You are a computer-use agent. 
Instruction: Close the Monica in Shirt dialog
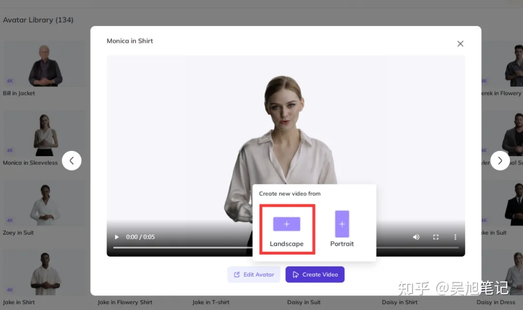coord(461,44)
